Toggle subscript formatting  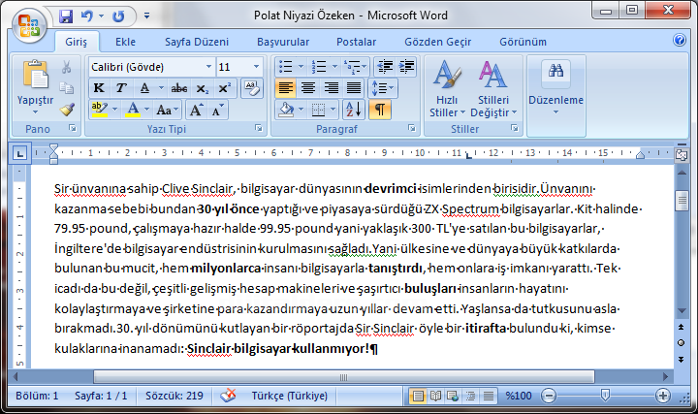tap(202, 88)
